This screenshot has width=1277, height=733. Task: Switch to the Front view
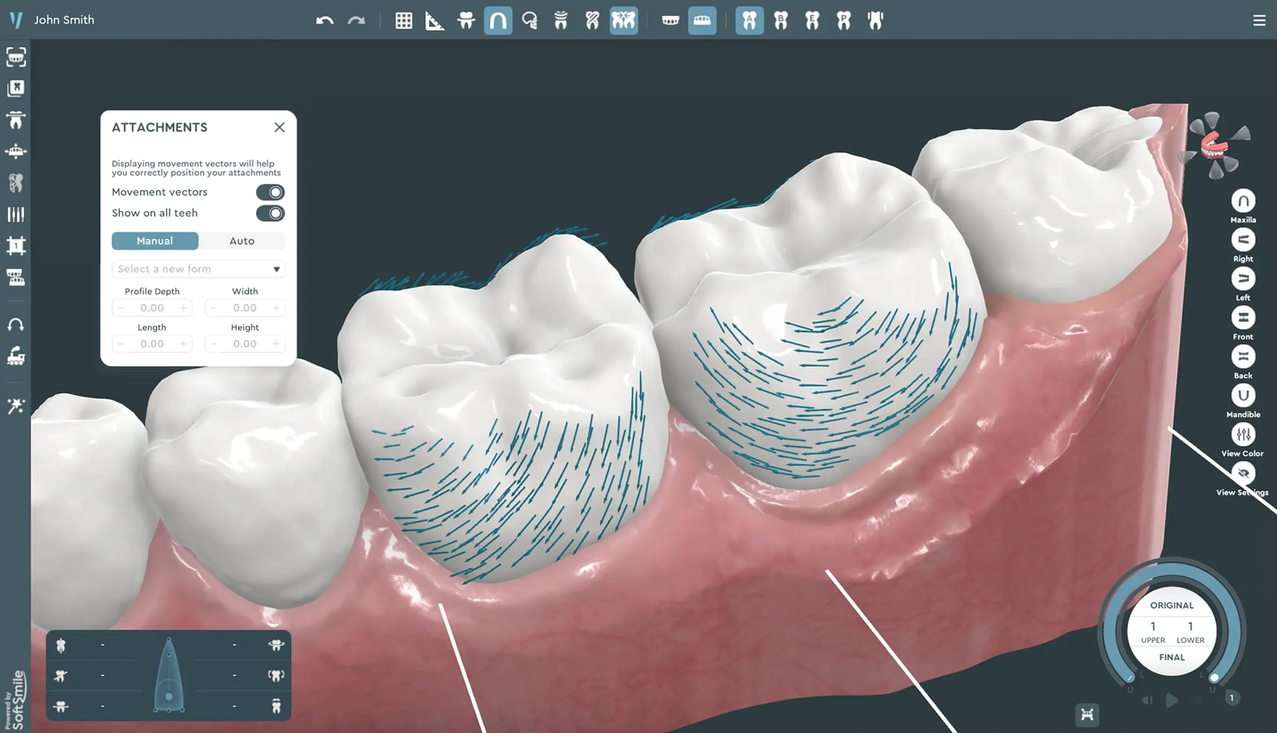tap(1243, 318)
